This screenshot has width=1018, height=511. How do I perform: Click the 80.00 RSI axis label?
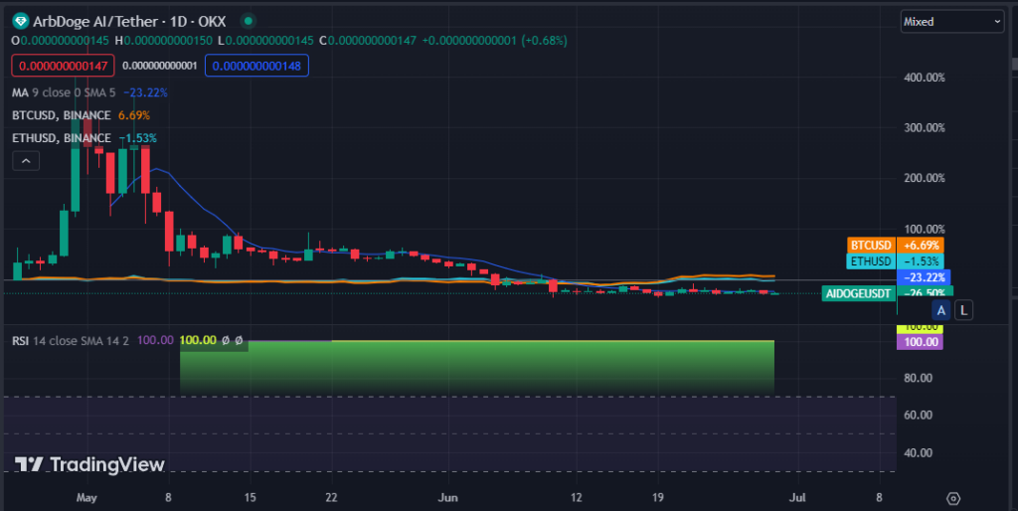click(x=918, y=378)
